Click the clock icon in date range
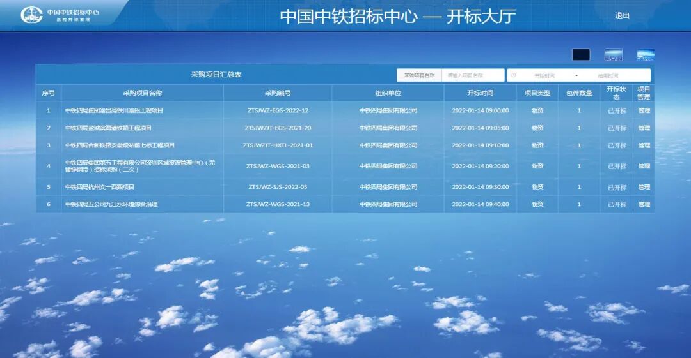 coord(513,76)
